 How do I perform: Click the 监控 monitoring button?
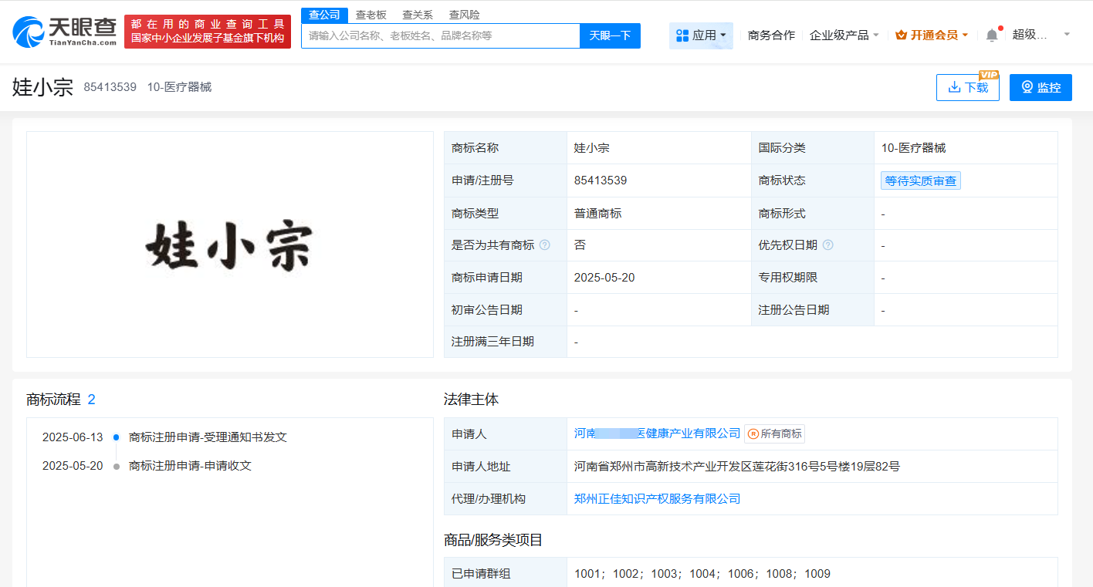[x=1041, y=87]
